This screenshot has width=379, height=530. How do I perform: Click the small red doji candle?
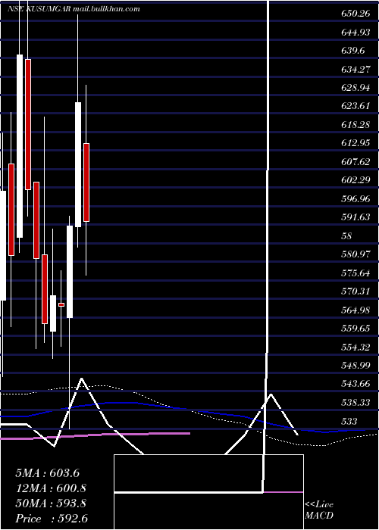[61, 304]
